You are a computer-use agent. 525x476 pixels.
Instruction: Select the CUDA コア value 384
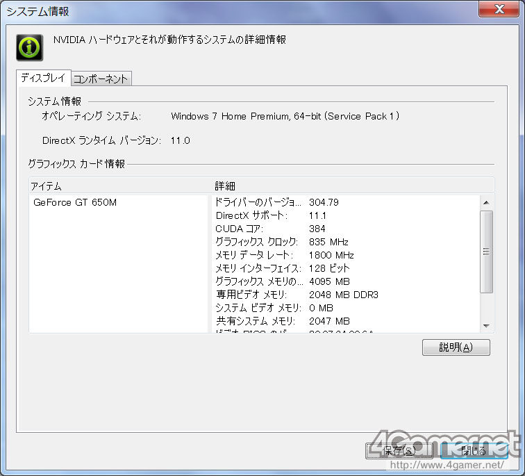click(x=317, y=229)
